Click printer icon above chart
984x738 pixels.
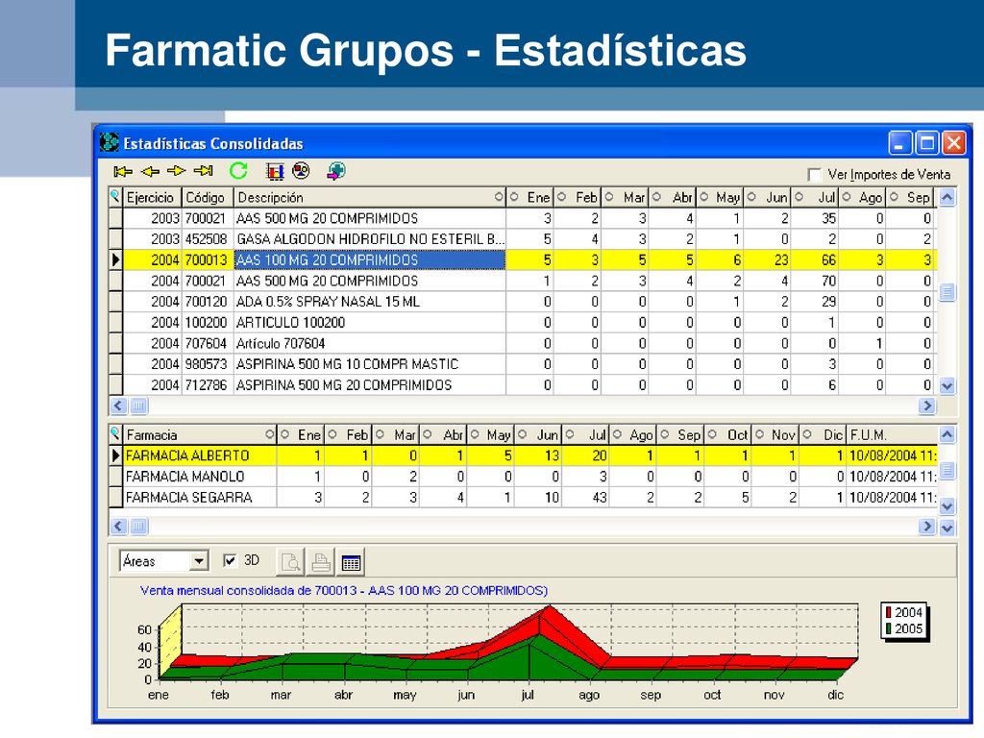[321, 561]
